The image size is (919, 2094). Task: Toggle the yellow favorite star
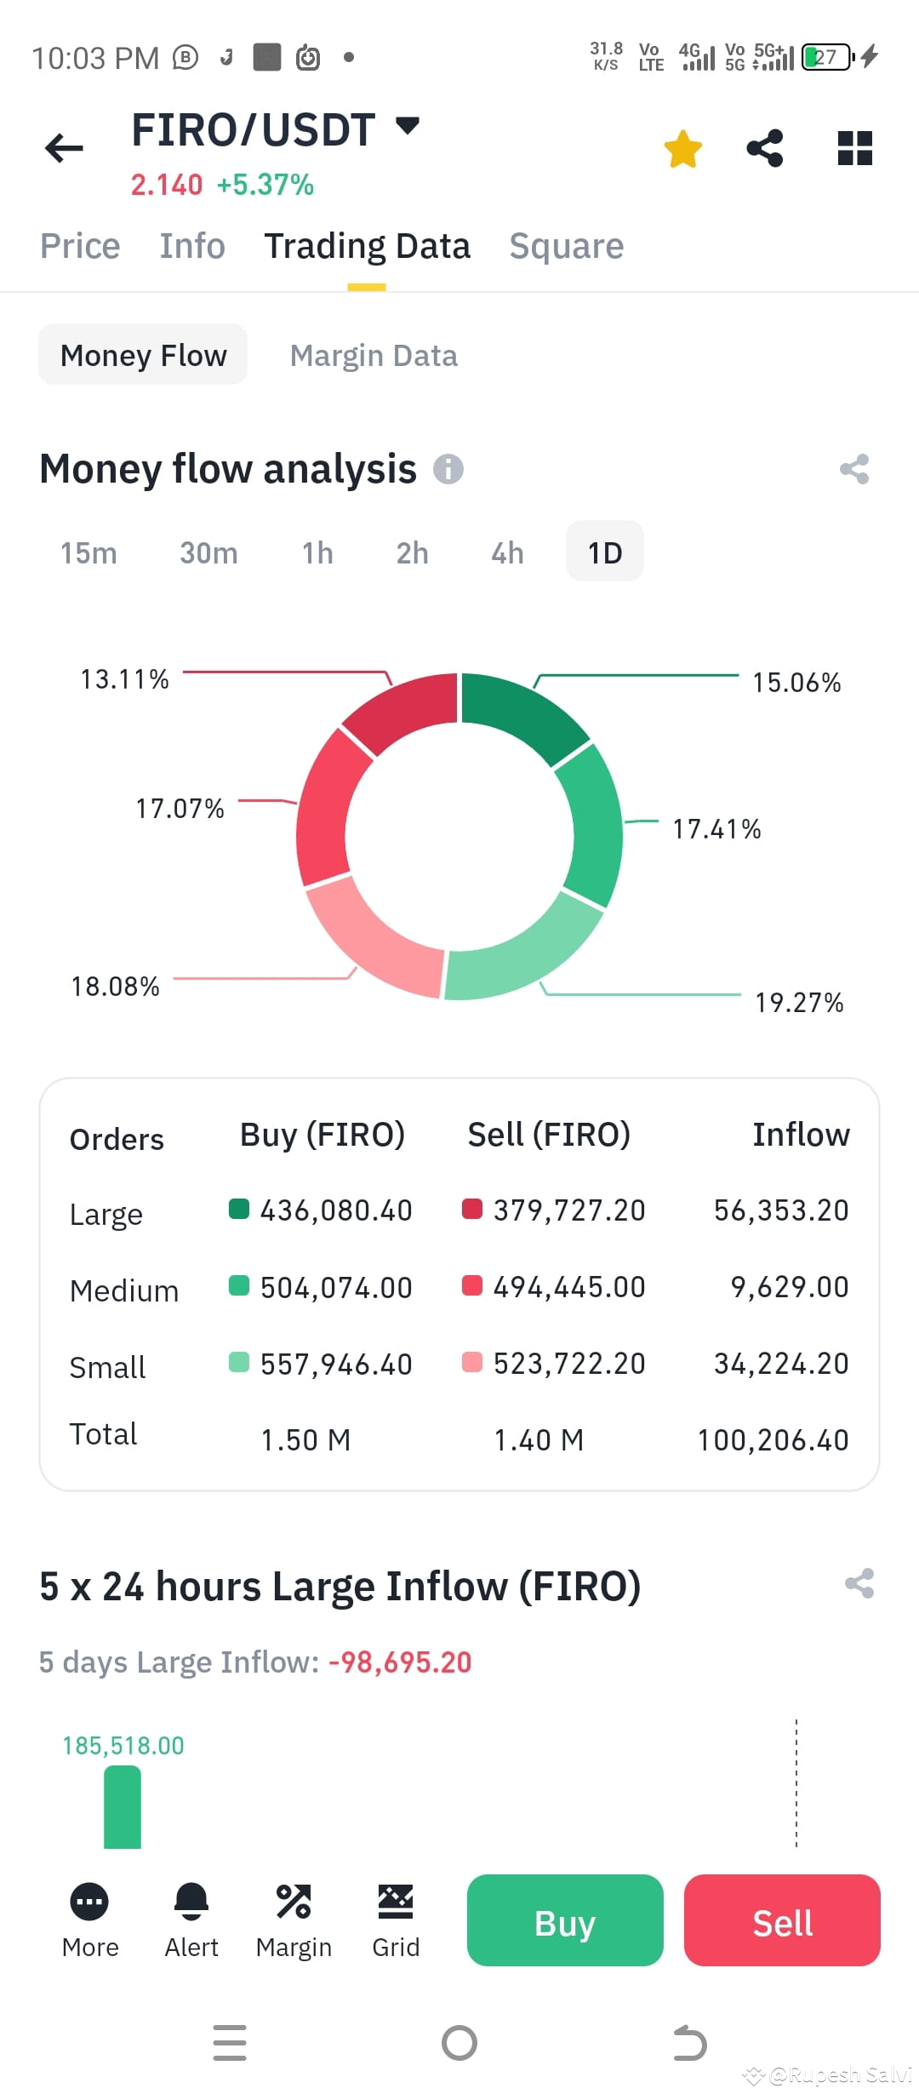(682, 149)
